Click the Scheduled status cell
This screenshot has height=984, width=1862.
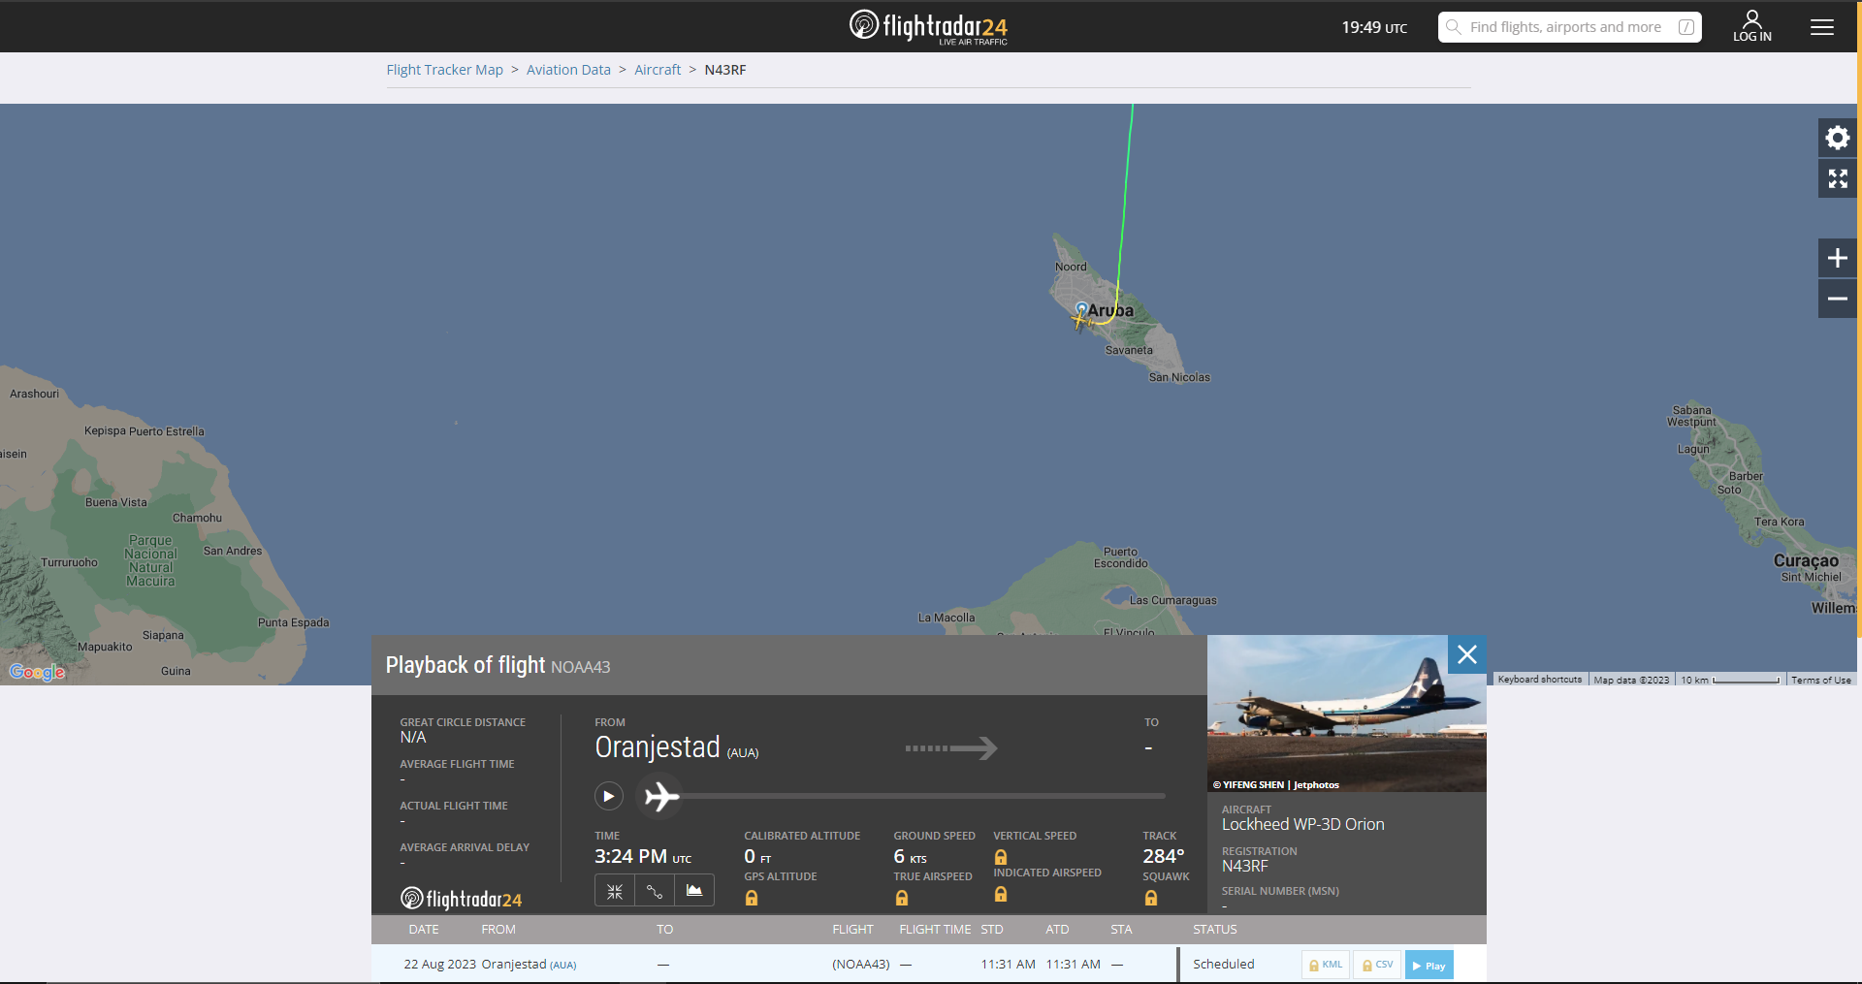[x=1223, y=965]
